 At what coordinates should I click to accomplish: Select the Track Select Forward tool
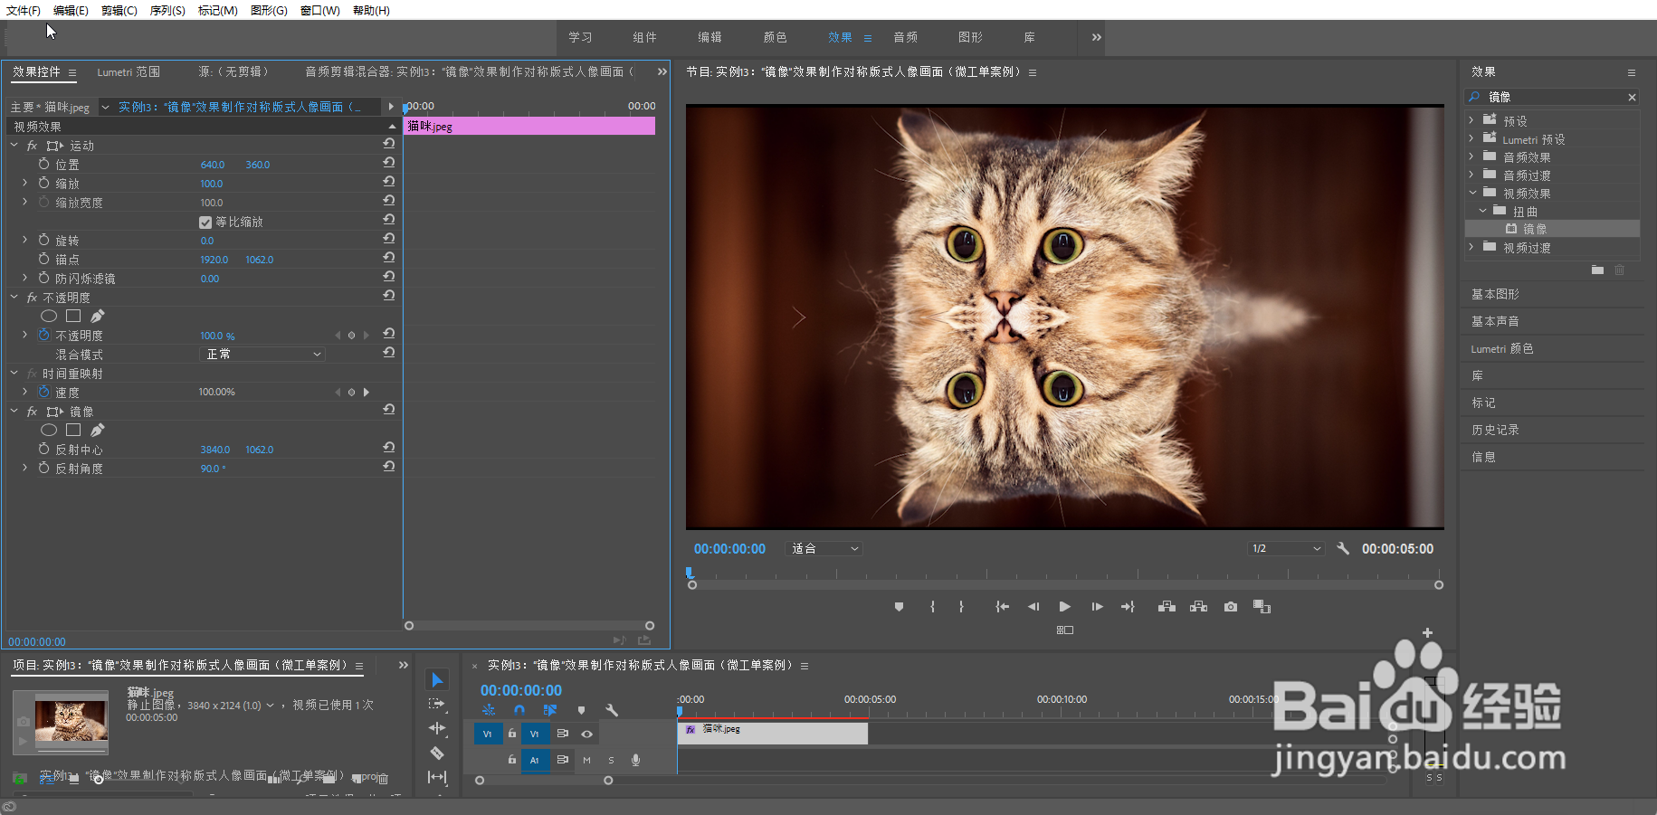coord(437,704)
